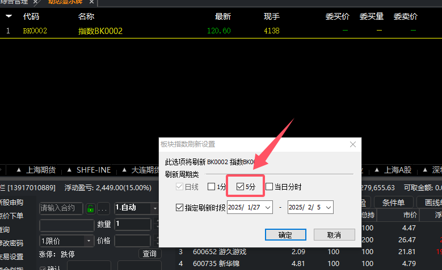Cancel the dialog with 取消
The height and width of the screenshot is (270, 442).
334,235
